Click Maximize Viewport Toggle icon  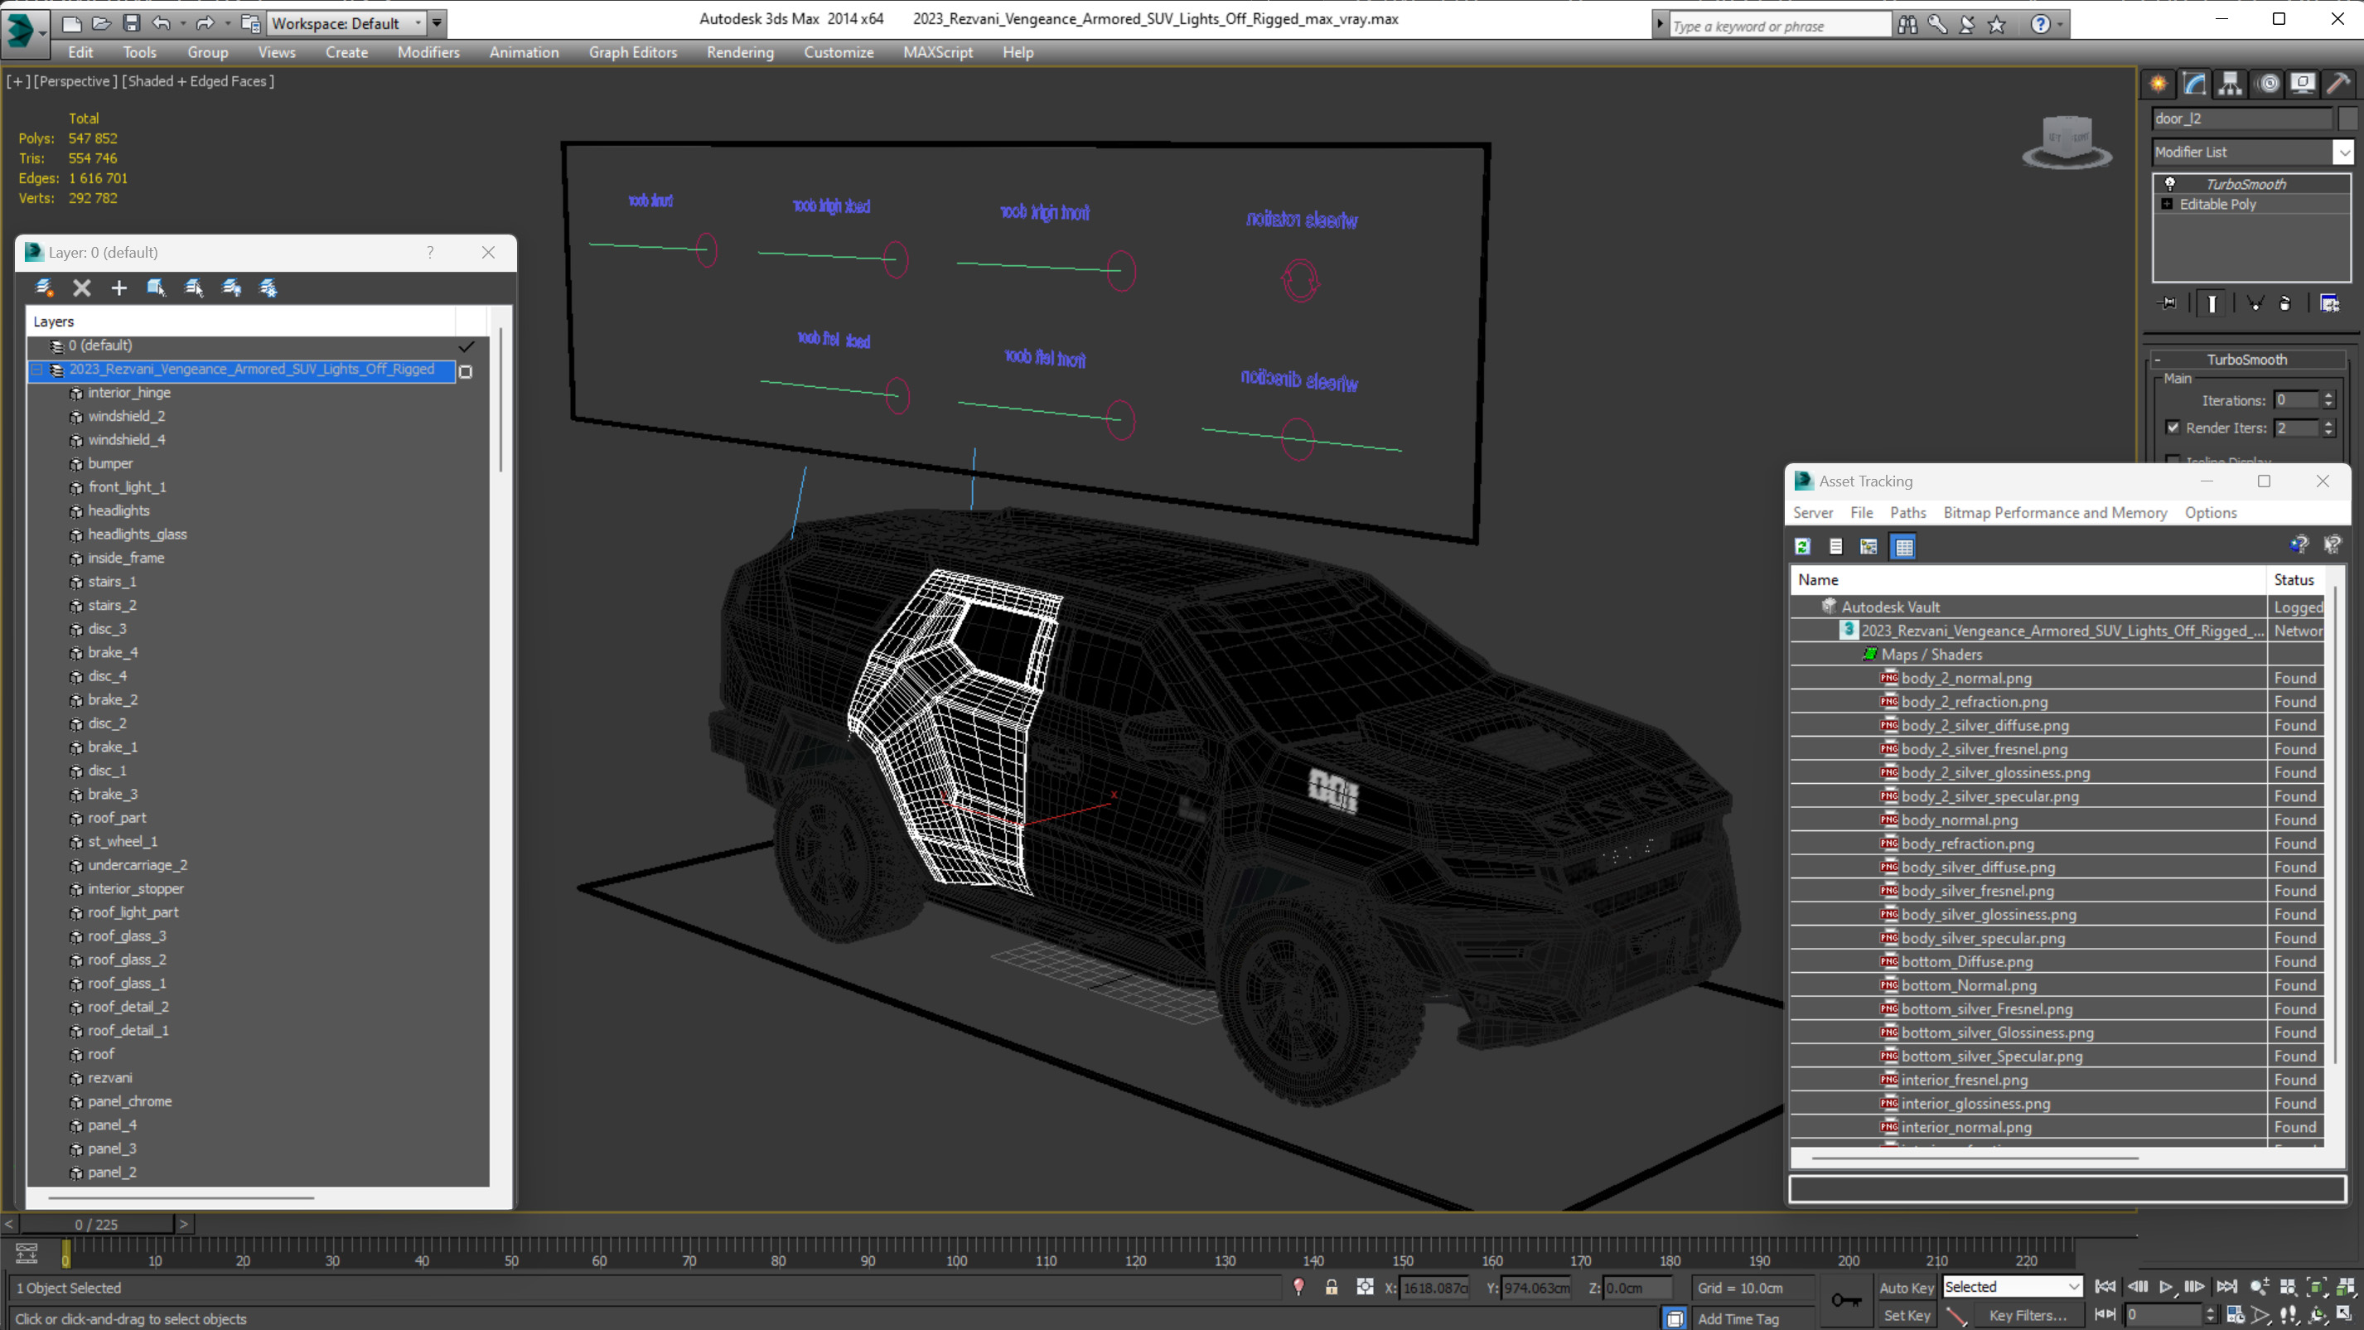click(2345, 1314)
